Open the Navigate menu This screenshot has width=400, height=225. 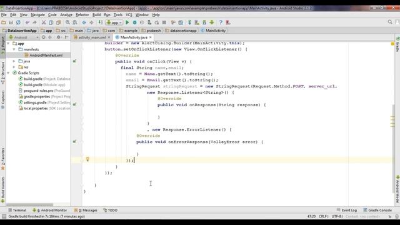click(37, 15)
